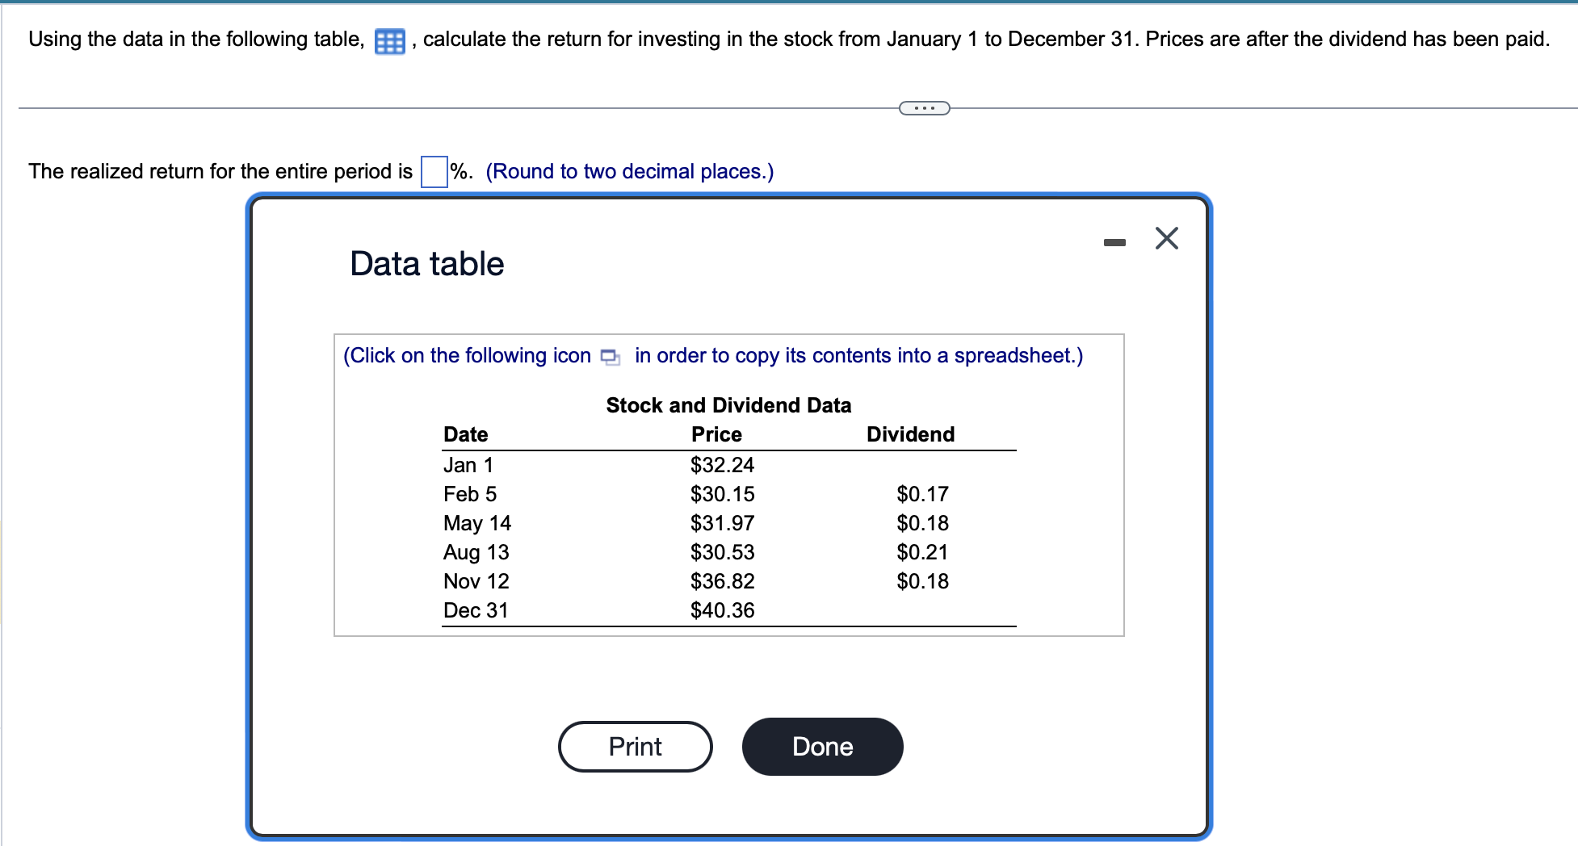The image size is (1578, 846).
Task: Select the Nov 12 dividend $0.18
Action: (x=921, y=581)
